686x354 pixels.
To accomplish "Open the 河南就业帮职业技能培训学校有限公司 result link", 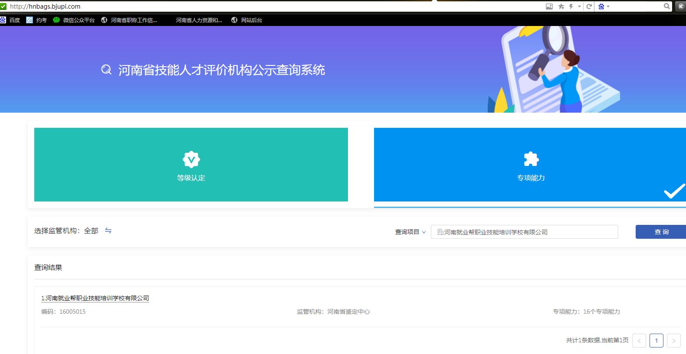I will (95, 298).
